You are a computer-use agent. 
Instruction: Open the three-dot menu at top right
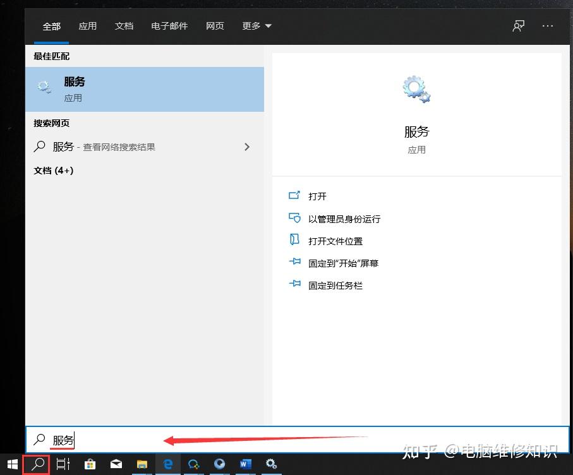click(x=548, y=26)
